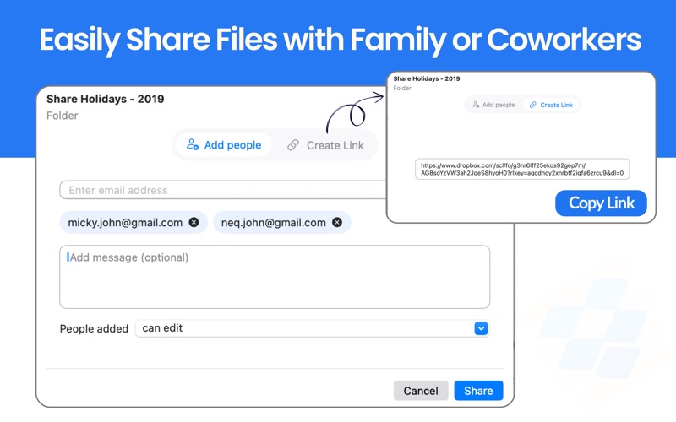Remove micky.john@gmail.com with its x icon

[x=194, y=222]
